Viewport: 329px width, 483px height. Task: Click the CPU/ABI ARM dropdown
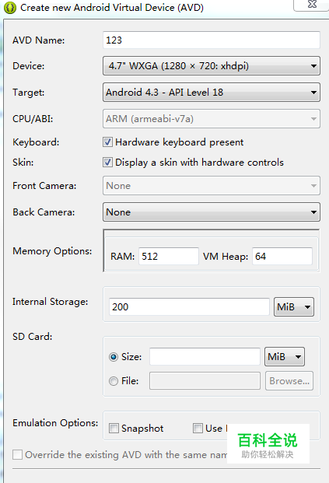tap(212, 118)
